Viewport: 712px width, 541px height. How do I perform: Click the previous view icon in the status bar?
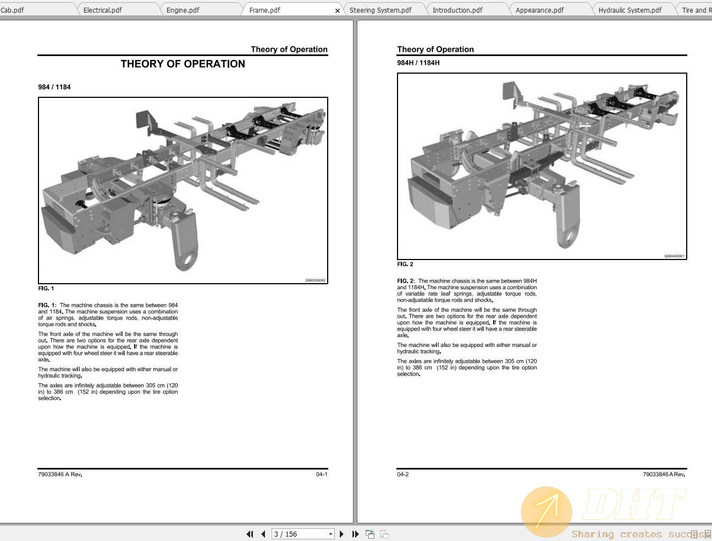[x=370, y=534]
